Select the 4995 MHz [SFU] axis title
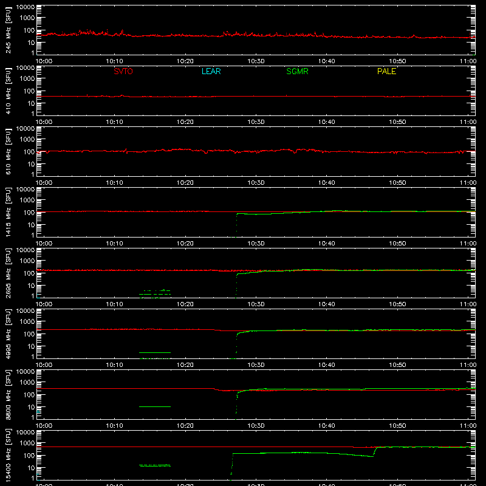The image size is (486, 486). (x=9, y=334)
